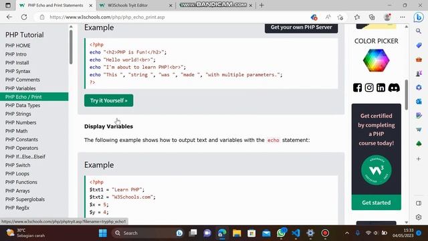428x241 pixels.
Task: Reload the page with refresh icon
Action: point(24,17)
